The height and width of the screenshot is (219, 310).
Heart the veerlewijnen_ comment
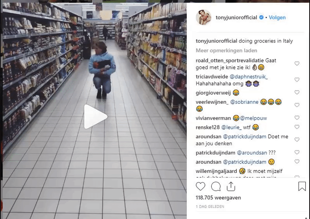297,105
